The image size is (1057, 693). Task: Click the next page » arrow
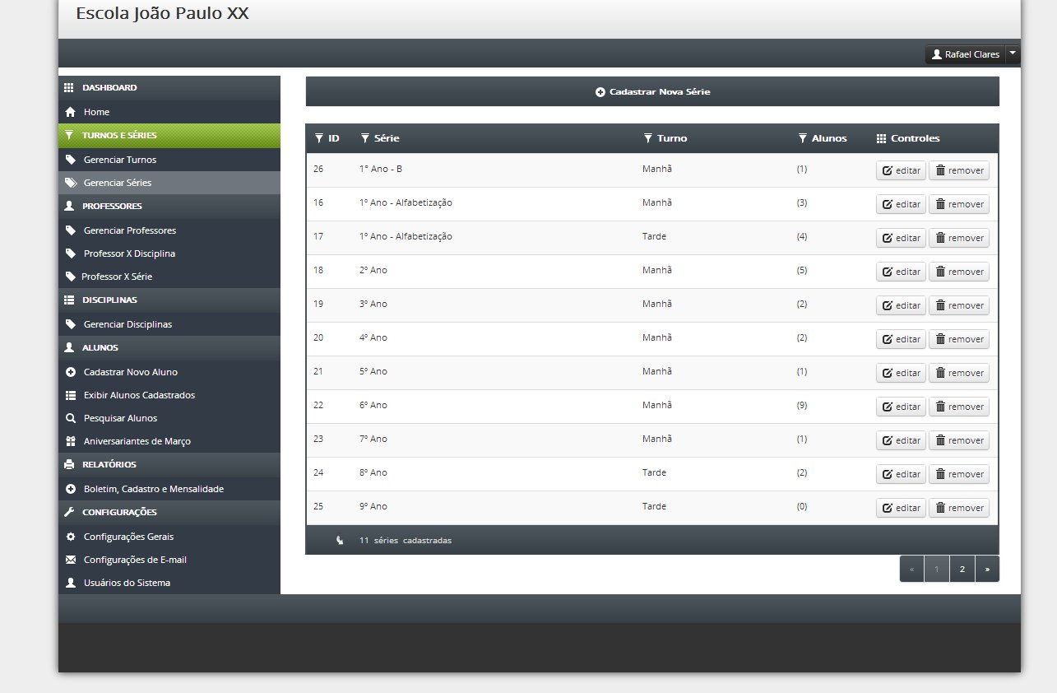coord(987,569)
